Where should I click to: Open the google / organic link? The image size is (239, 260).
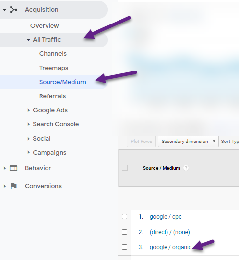pos(170,247)
